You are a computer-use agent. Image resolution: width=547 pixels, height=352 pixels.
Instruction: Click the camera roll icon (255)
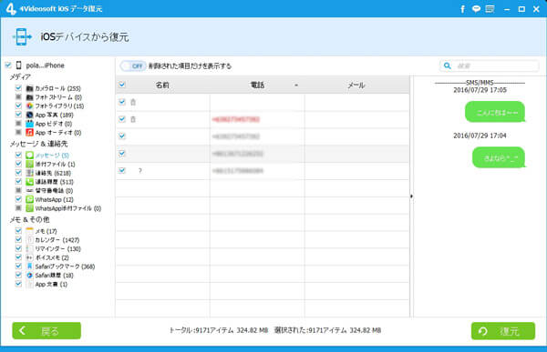click(30, 88)
